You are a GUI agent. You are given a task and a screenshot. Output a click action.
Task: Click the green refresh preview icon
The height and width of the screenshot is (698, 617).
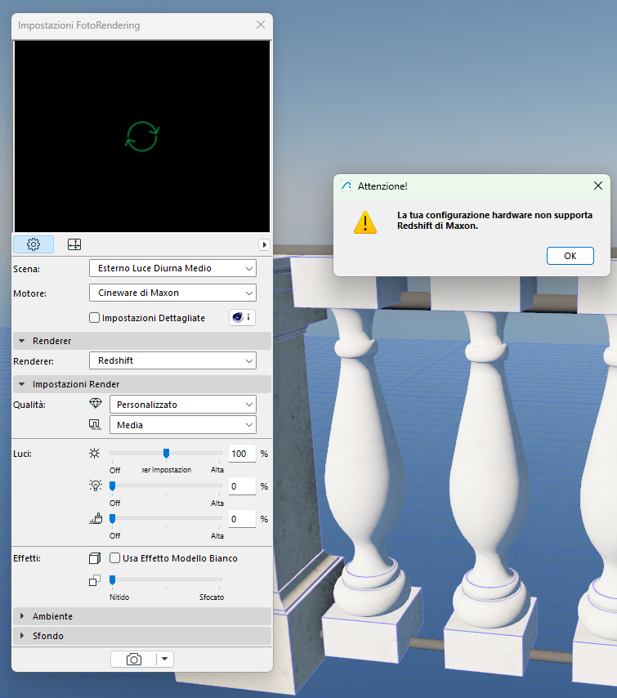[142, 136]
